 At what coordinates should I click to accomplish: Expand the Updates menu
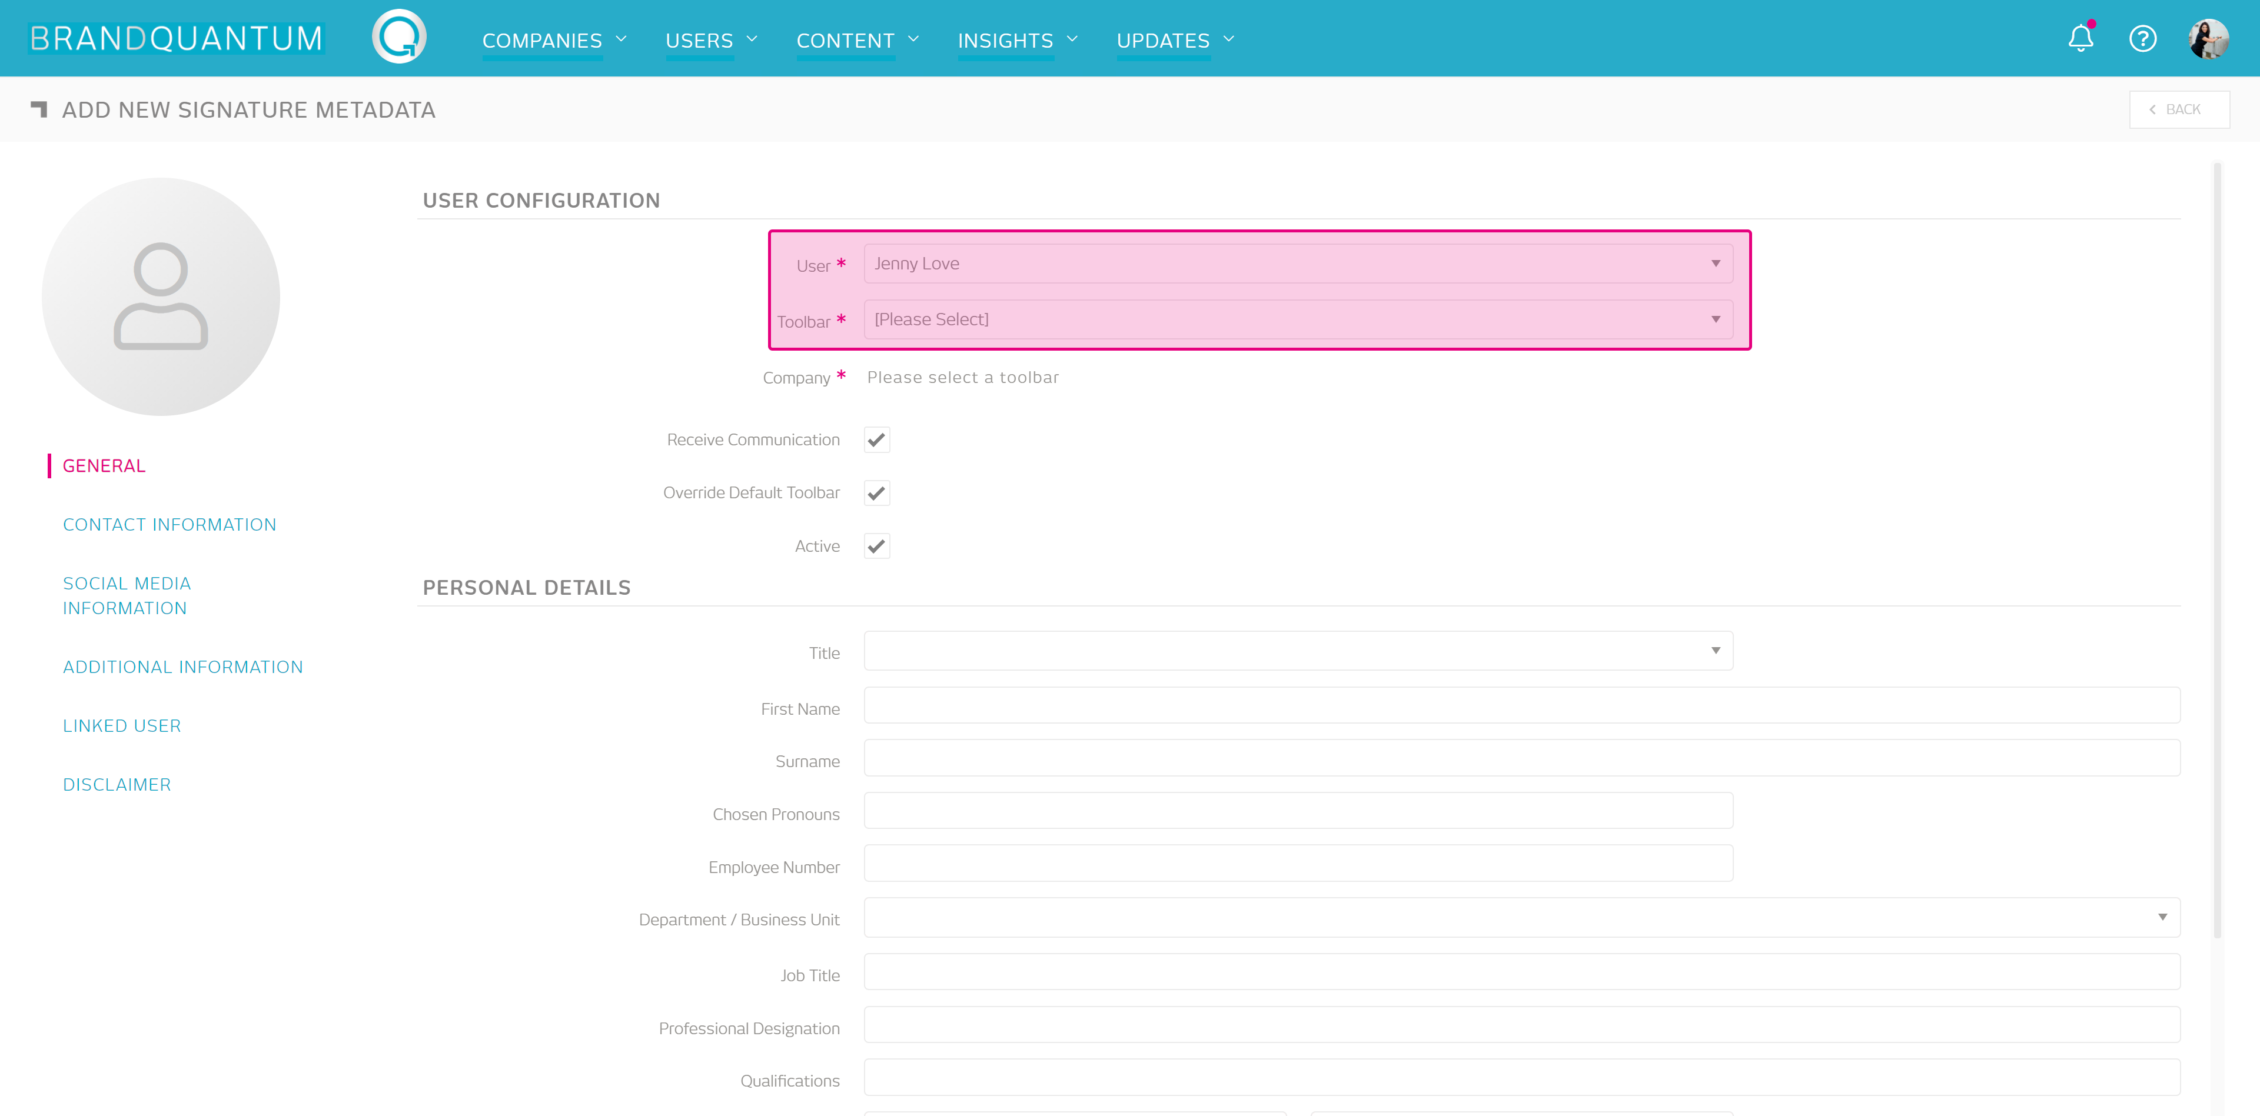coord(1175,41)
